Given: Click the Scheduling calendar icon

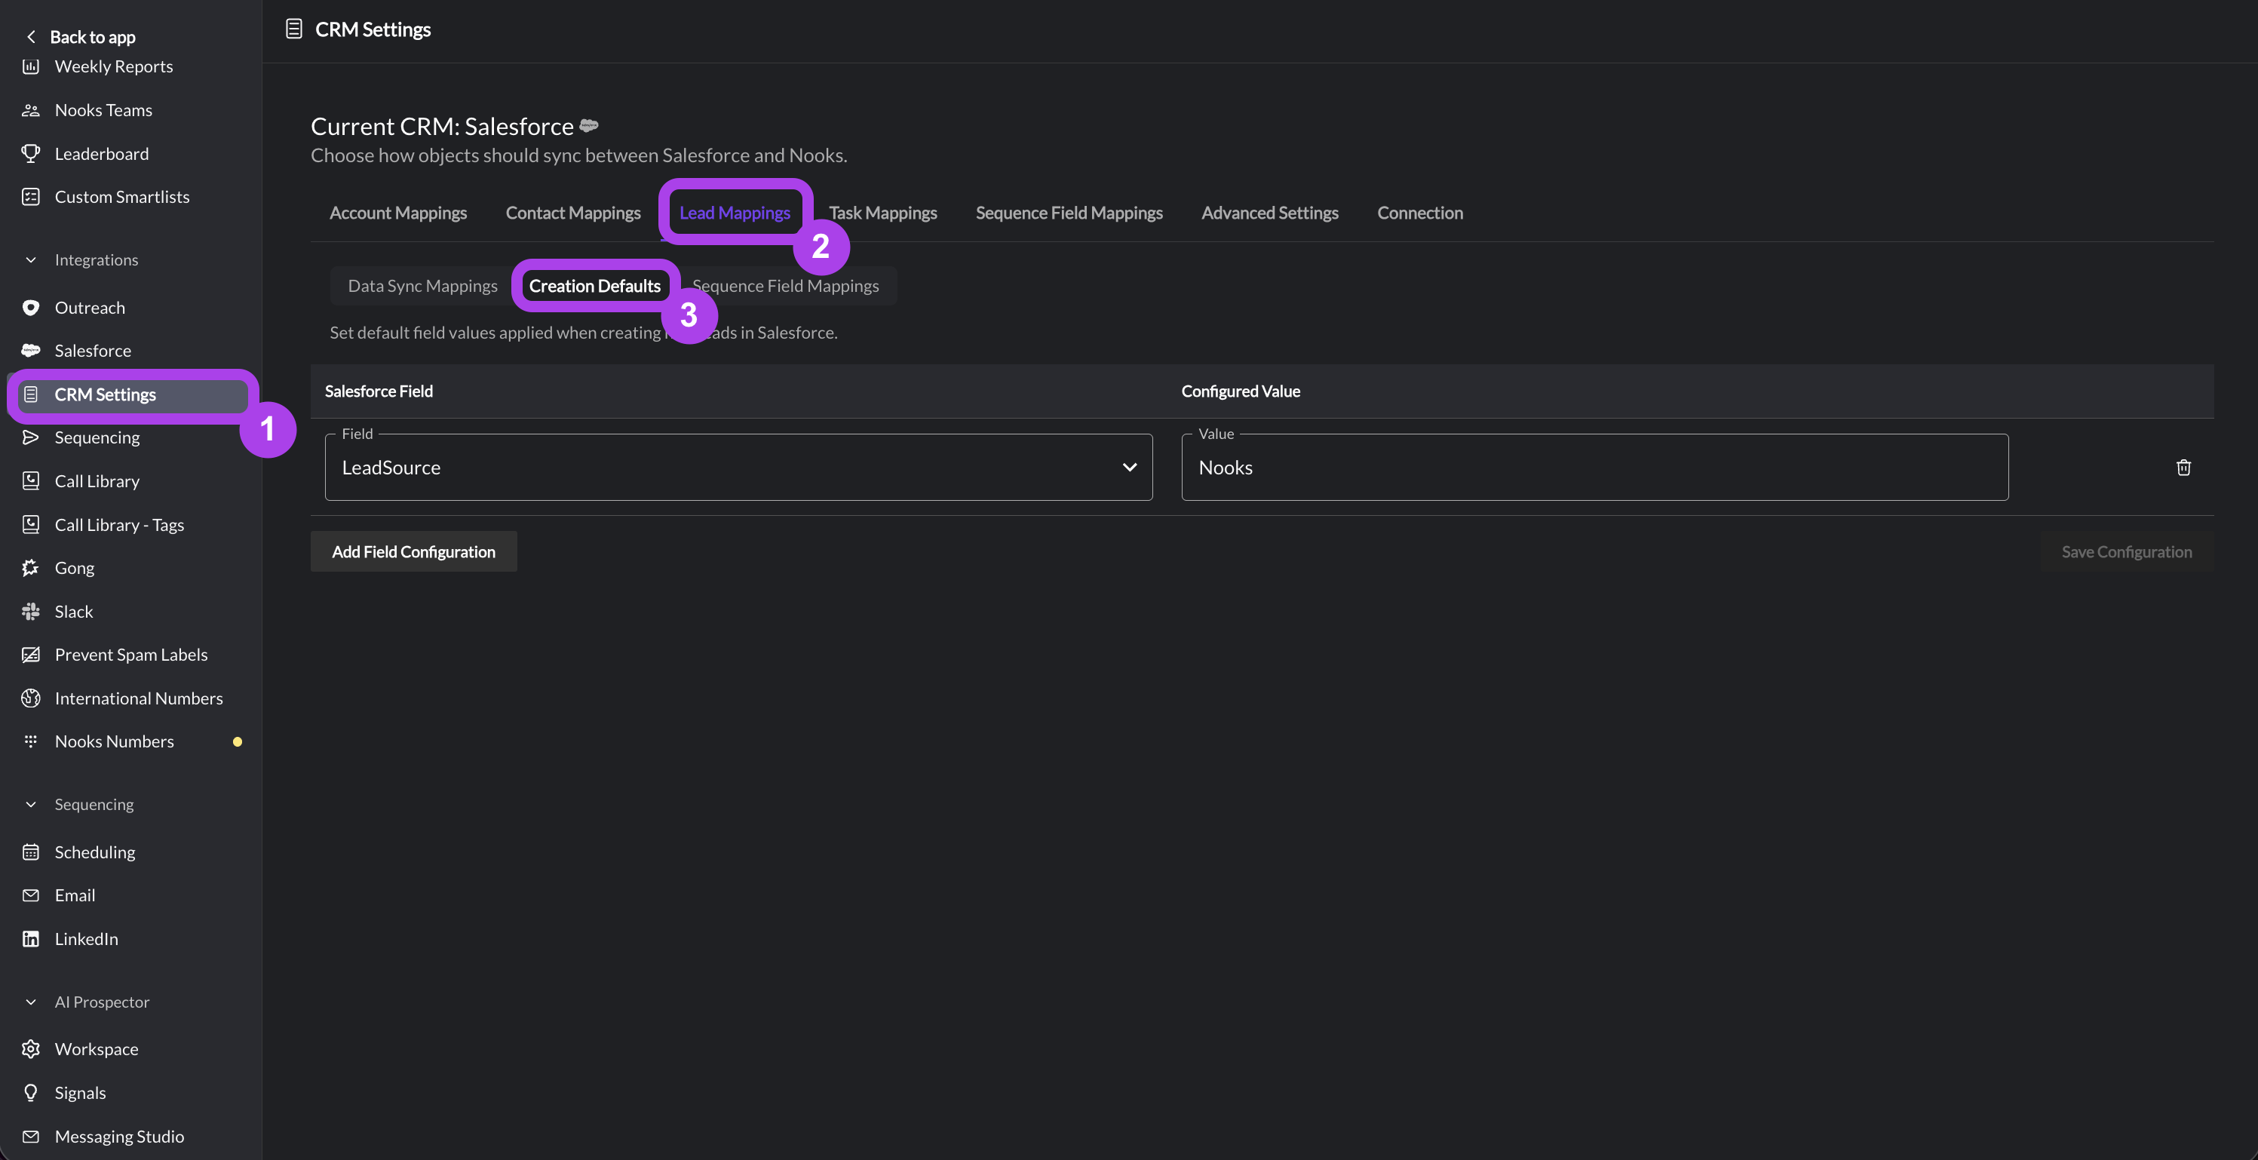Looking at the screenshot, I should coord(31,852).
